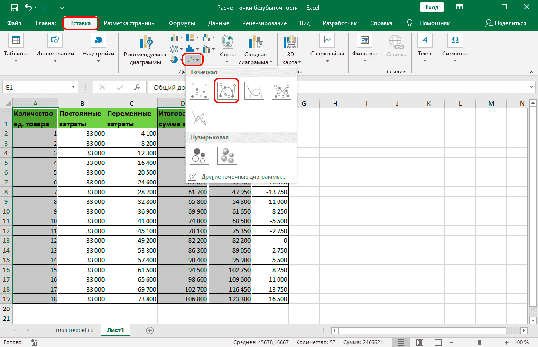
Task: Select scatter with straight lines and markers
Action: coord(281,91)
